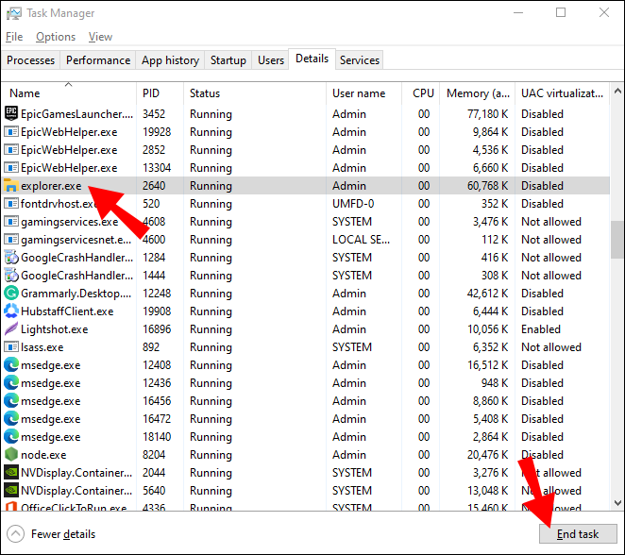Sort by the Name column header
The width and height of the screenshot is (625, 555).
pos(69,93)
